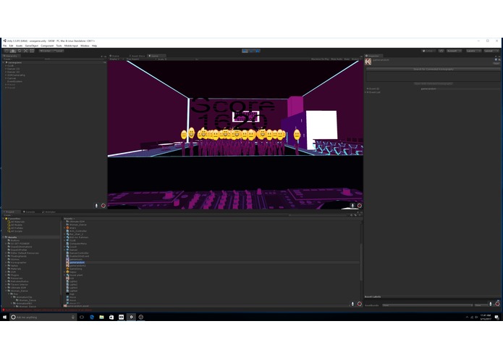503x358 pixels.
Task: Click the Search for Compatible Koreography button
Action: tap(433, 69)
